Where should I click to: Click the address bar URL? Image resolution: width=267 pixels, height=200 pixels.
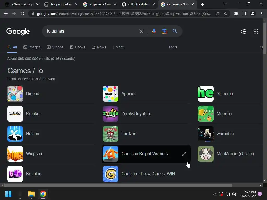point(124,14)
